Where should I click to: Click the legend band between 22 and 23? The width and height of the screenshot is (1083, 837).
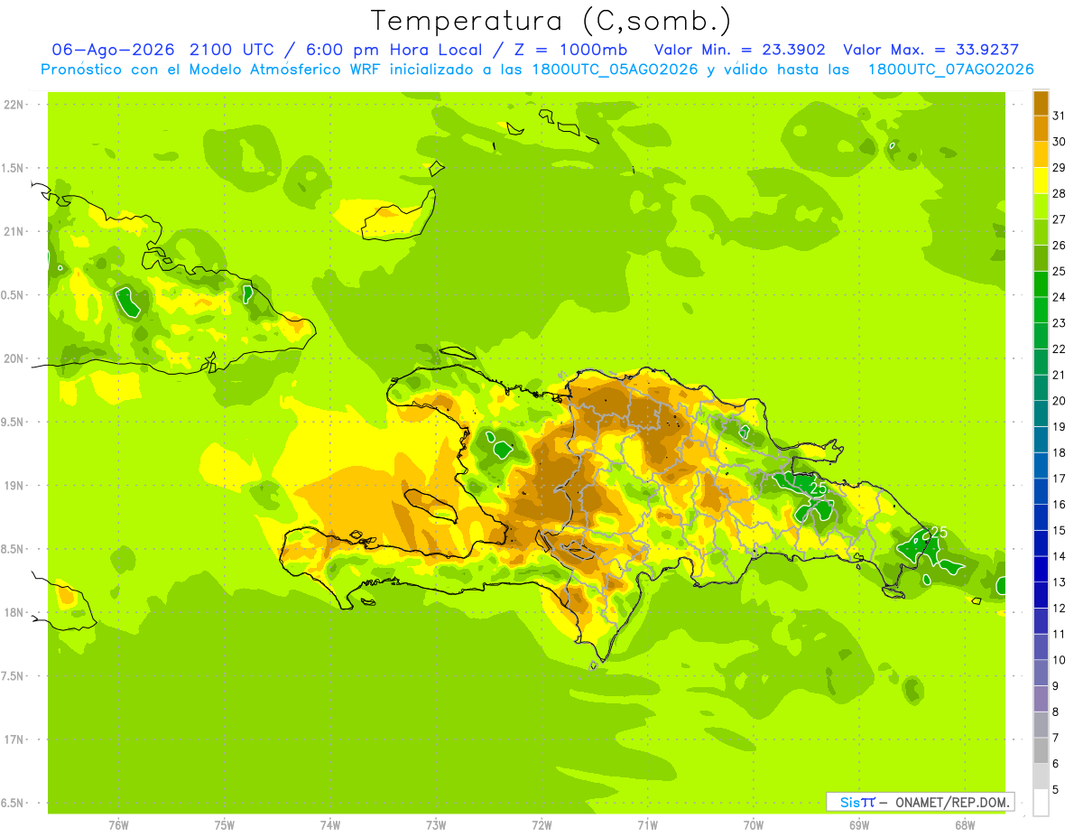(1041, 336)
